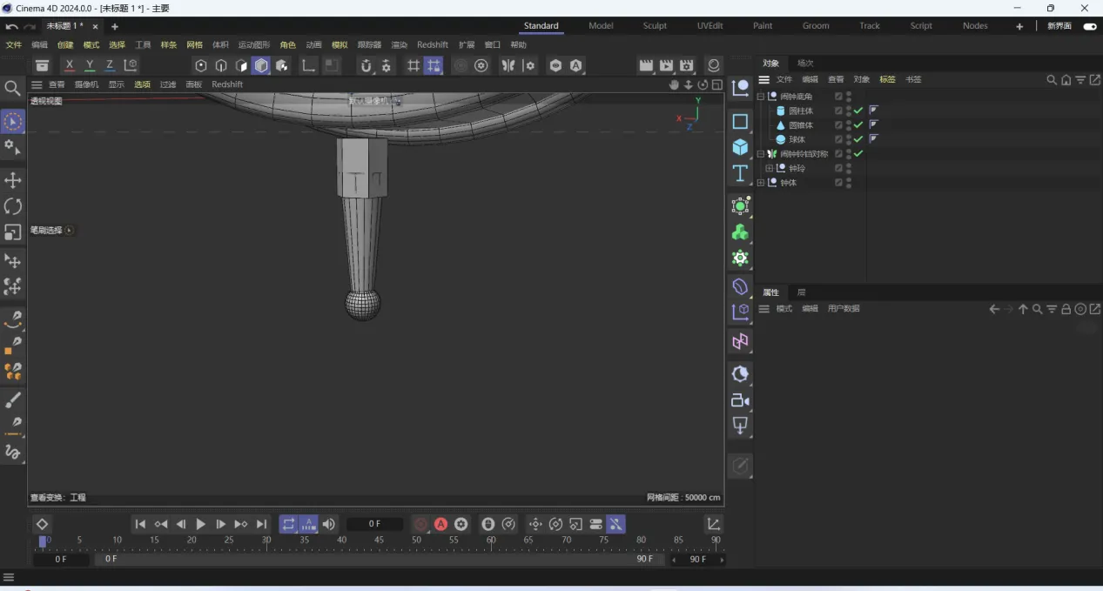Open the Camera object icon
The image size is (1103, 591).
[x=740, y=400]
